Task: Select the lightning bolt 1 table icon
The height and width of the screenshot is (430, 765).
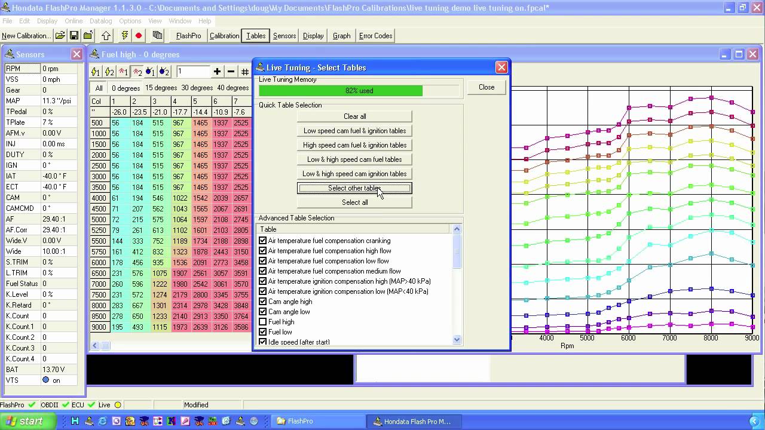Action: tap(96, 72)
